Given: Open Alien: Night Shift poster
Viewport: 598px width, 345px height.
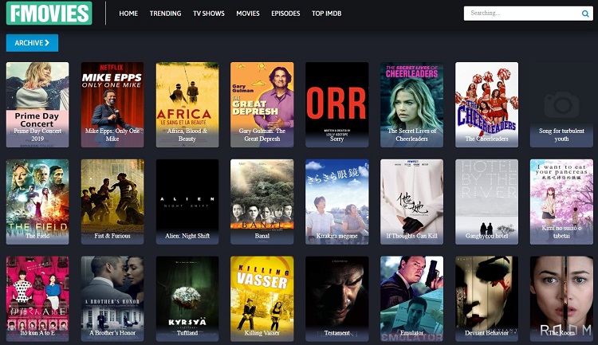Looking at the screenshot, I should click(x=187, y=202).
